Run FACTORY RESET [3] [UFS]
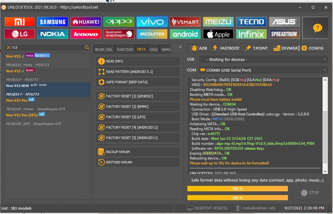Viewport: 333px width, 214px height. point(138,117)
